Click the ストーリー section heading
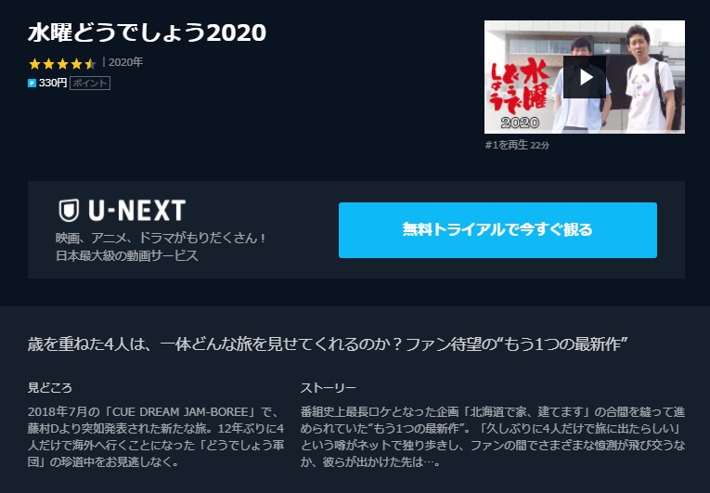Screen dimensions: 710x493 click(x=329, y=388)
